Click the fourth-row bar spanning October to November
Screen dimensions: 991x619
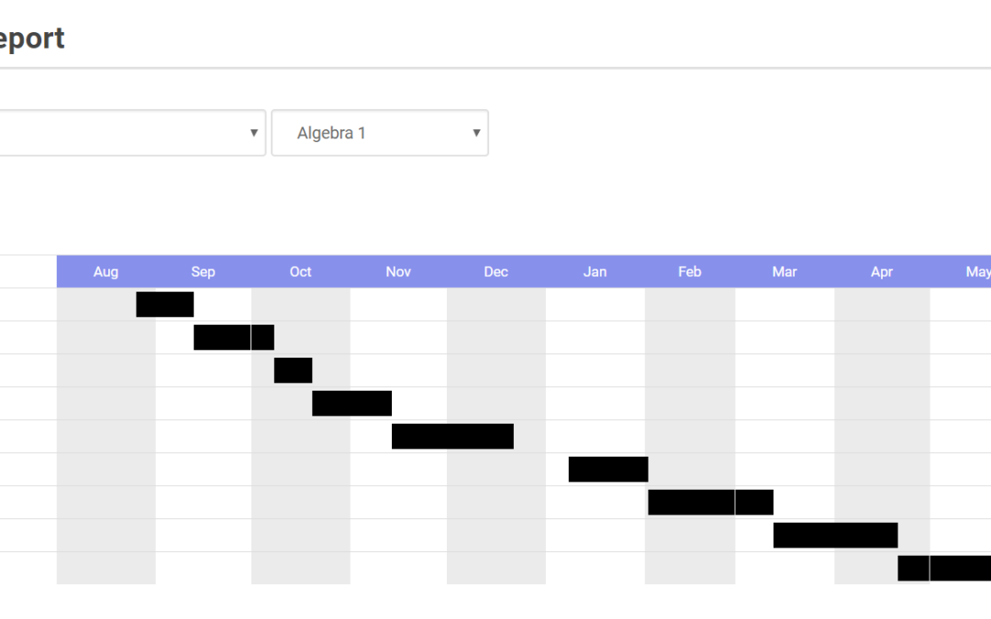(352, 403)
